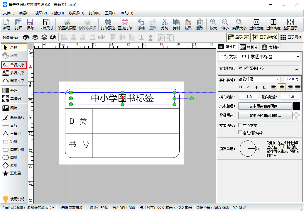Pick the 图片 image tool

coord(14,108)
